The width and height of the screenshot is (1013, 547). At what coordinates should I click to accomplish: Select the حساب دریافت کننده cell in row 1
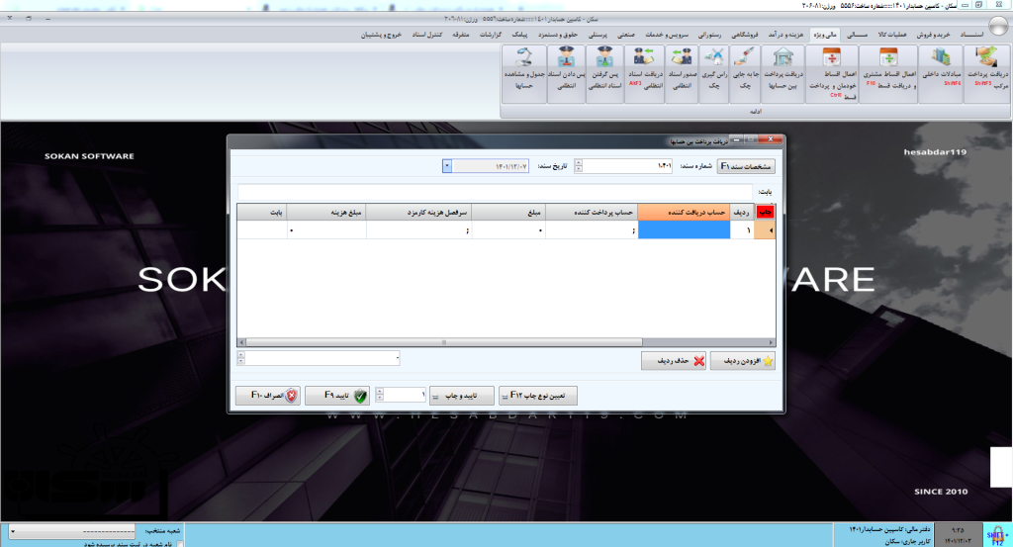pos(684,229)
